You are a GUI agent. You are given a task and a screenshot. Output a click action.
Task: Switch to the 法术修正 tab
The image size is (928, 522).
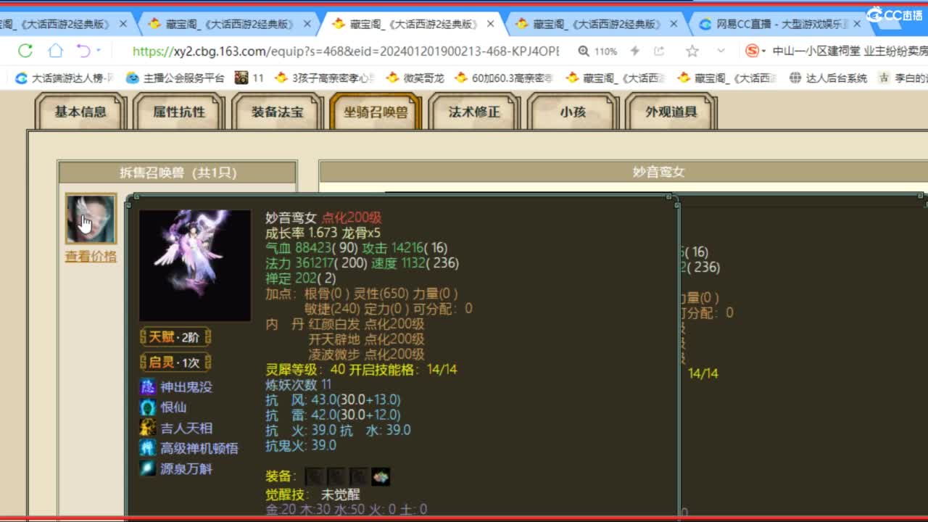pyautogui.click(x=474, y=112)
